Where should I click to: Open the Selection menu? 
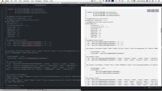click(26, 1)
